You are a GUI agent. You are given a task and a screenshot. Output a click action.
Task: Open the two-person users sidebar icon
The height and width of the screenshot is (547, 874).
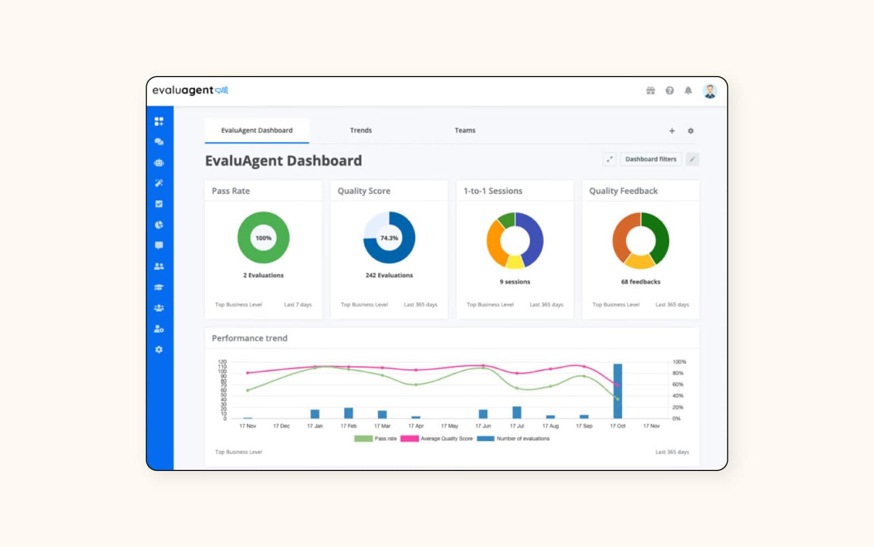point(159,266)
